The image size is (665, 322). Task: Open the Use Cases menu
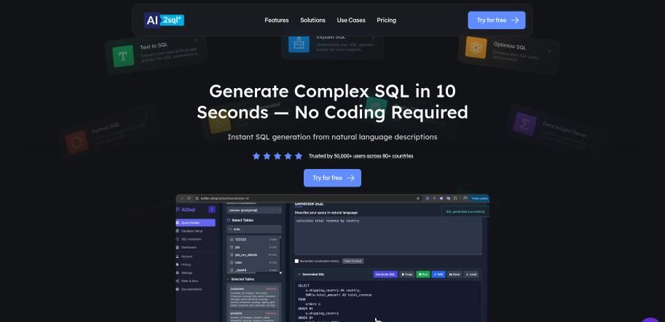pyautogui.click(x=351, y=20)
